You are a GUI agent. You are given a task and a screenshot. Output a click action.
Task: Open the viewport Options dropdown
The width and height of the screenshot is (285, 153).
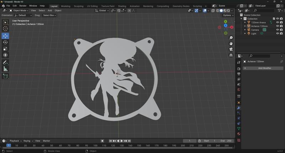(x=228, y=15)
